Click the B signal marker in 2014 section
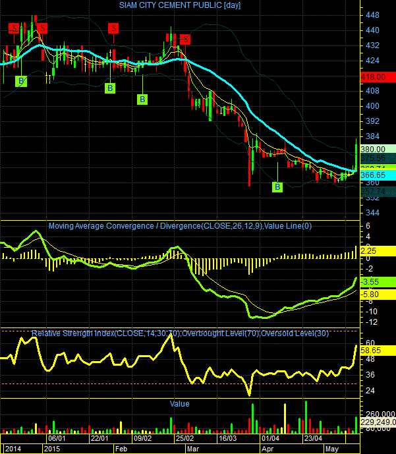 tap(21, 81)
